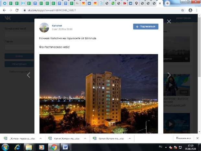Expand options for second Копия Жители download

[x=85, y=138]
